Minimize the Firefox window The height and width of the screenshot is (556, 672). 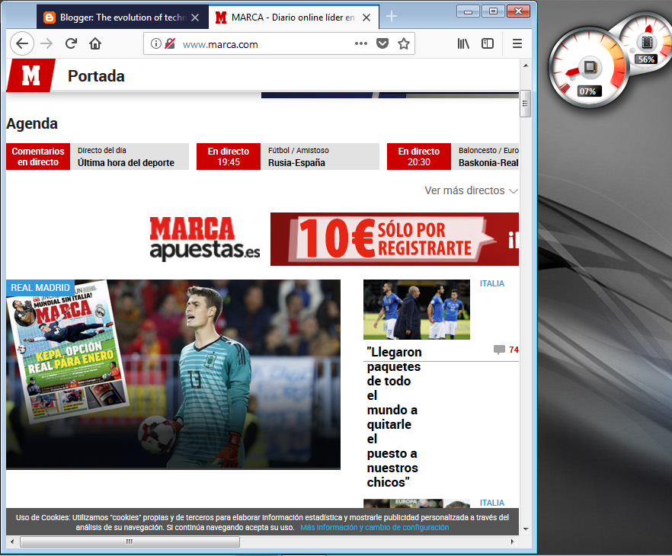pos(468,11)
